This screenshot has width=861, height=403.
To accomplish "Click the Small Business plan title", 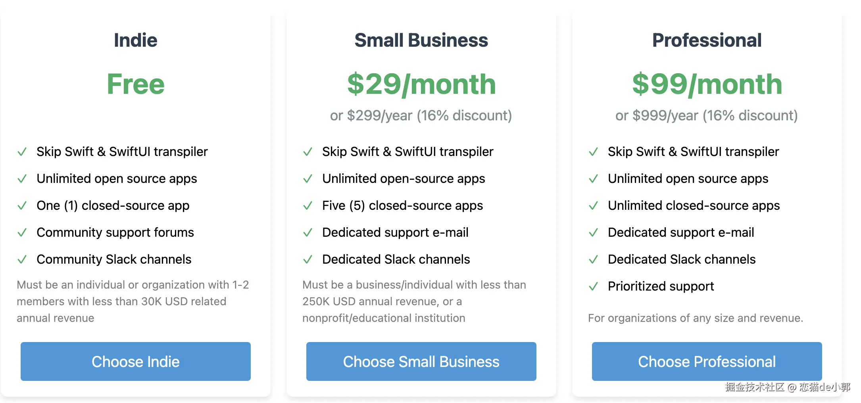I will [421, 40].
